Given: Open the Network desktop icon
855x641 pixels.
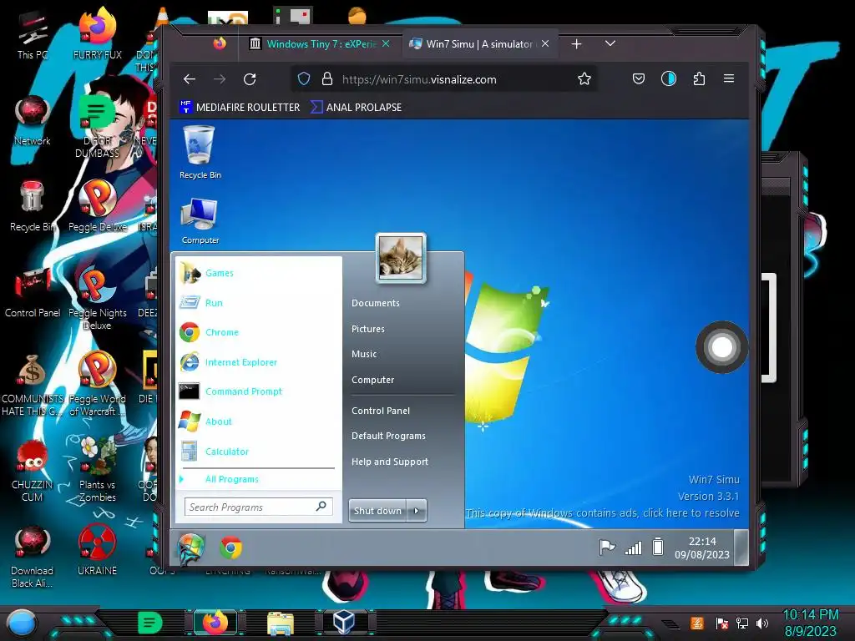Looking at the screenshot, I should (33, 121).
